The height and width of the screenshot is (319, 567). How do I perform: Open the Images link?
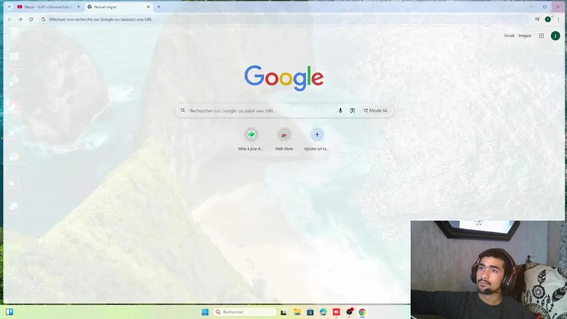coord(524,36)
